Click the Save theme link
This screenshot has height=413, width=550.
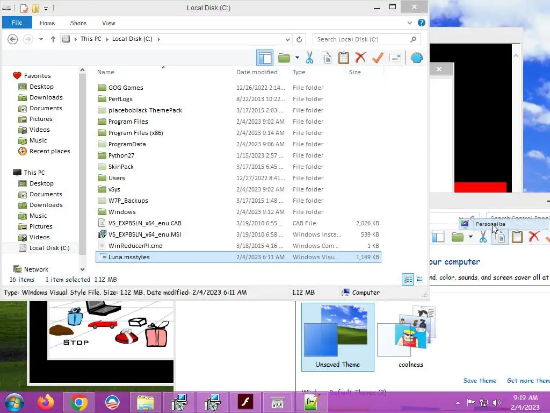[480, 380]
